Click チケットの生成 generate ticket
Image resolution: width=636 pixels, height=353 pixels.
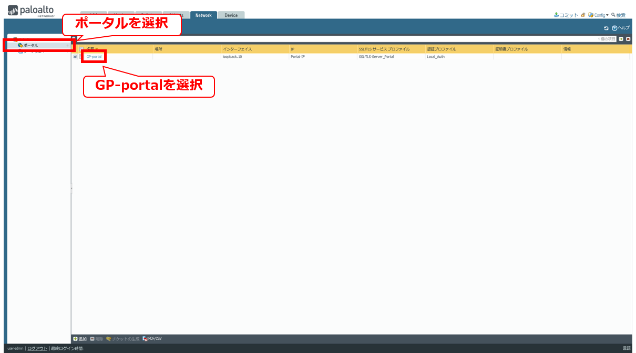click(x=123, y=339)
